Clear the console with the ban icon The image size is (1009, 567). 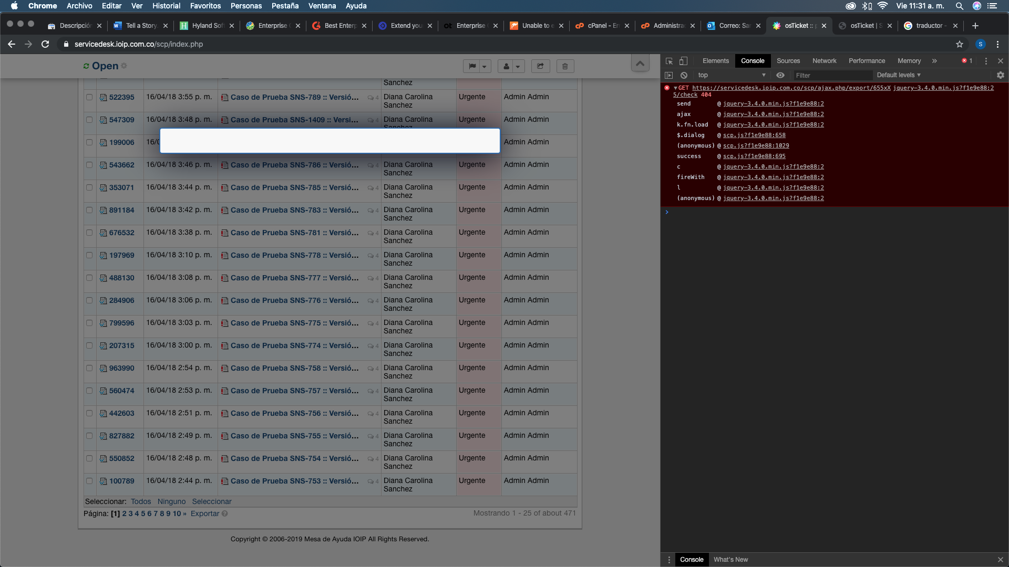coord(684,75)
